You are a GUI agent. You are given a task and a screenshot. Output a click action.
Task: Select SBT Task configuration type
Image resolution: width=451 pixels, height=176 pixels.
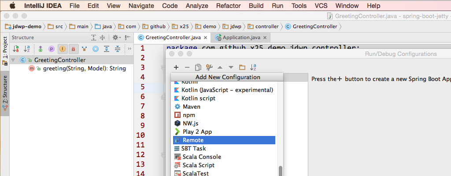click(x=224, y=148)
